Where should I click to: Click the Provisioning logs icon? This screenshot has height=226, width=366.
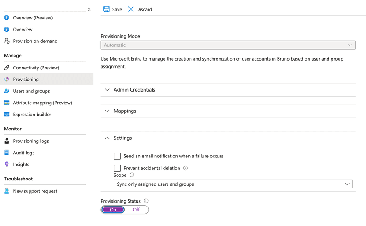coord(7,141)
